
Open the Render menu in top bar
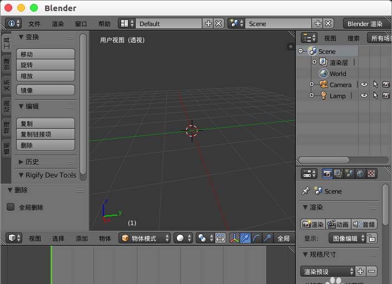point(58,24)
